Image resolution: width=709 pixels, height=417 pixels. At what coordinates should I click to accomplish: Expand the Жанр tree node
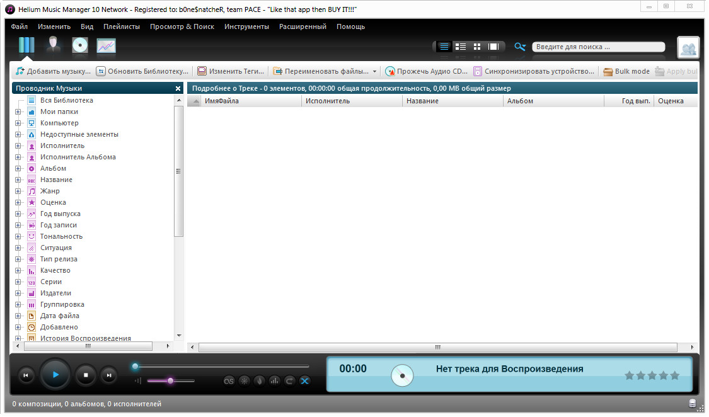18,191
